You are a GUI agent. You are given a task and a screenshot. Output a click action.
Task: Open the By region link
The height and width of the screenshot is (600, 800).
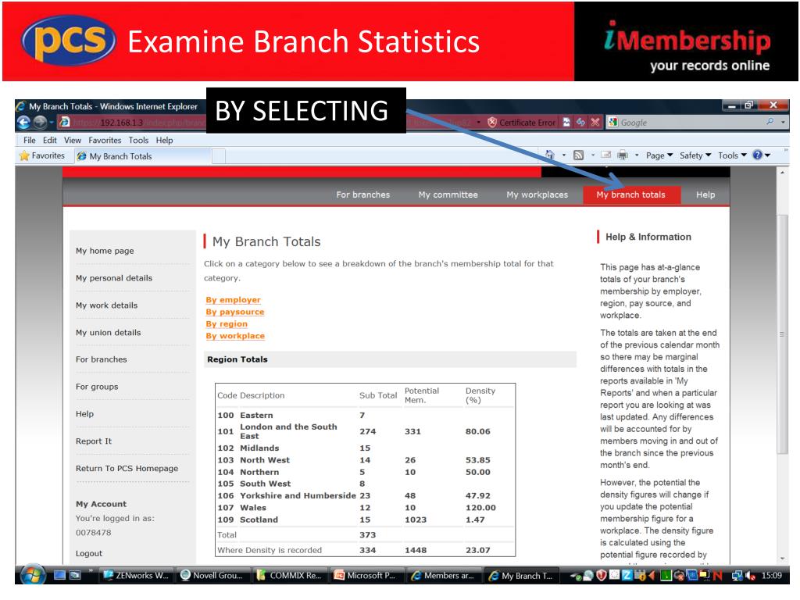pos(227,324)
